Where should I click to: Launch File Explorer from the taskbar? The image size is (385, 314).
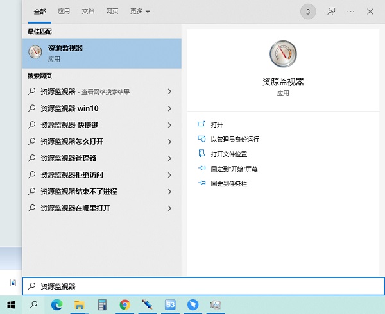point(80,304)
